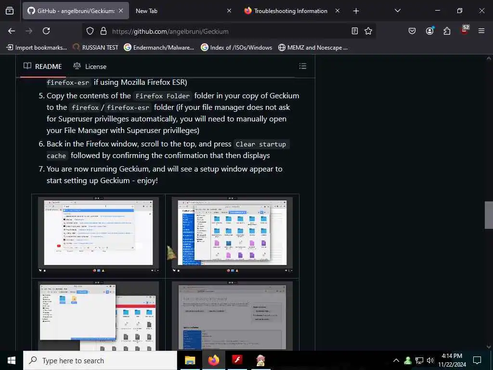Image resolution: width=493 pixels, height=370 pixels.
Task: Open green user tray icon
Action: click(408, 360)
